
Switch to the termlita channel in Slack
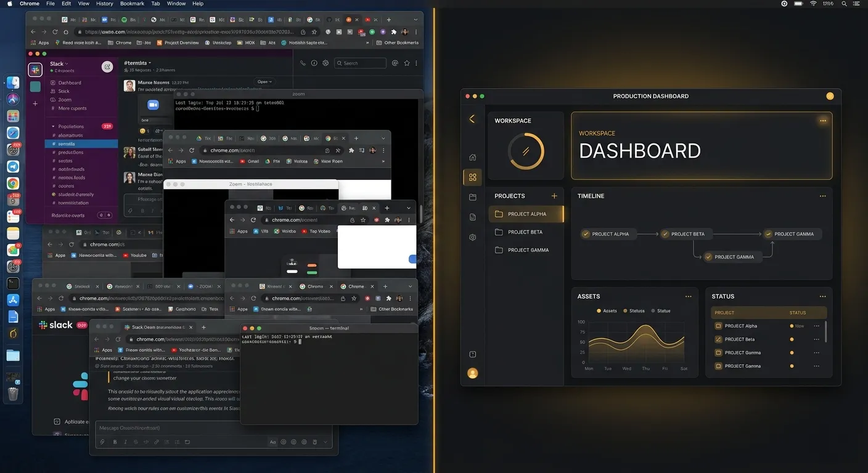[x=67, y=144]
